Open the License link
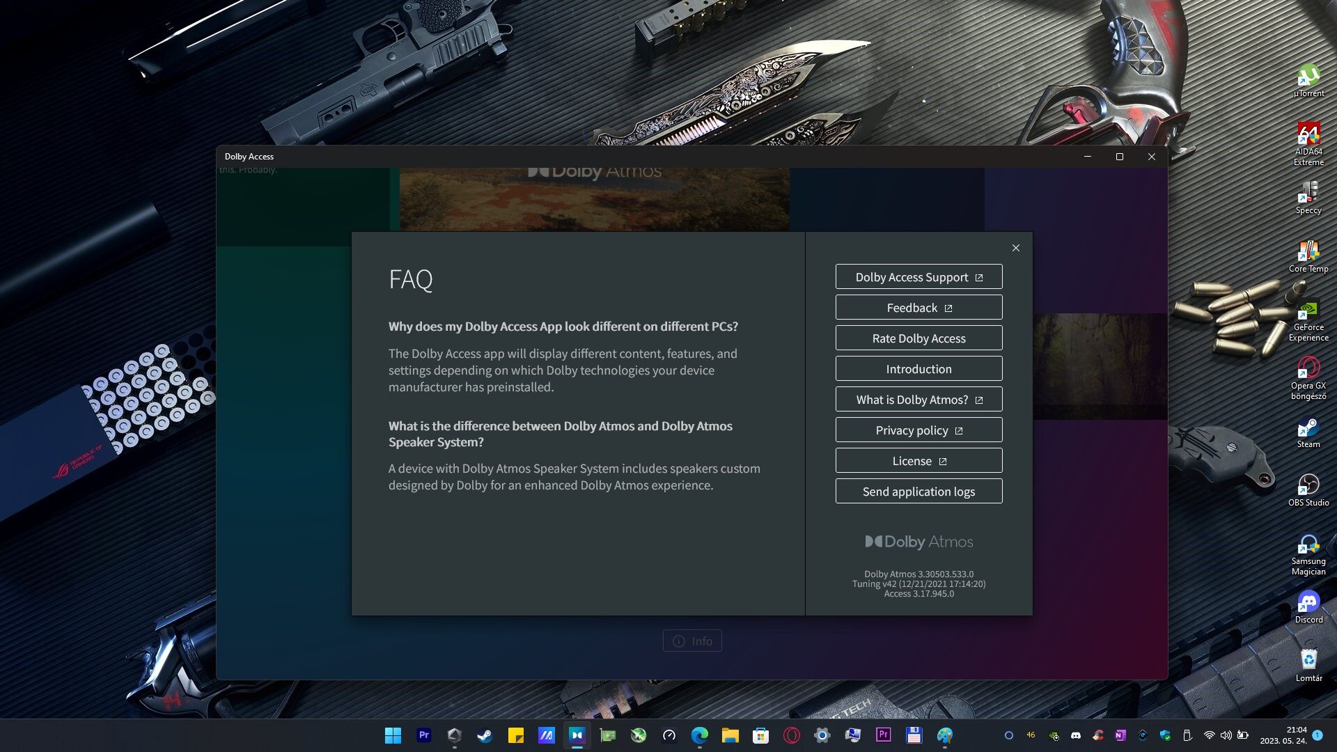 point(918,461)
